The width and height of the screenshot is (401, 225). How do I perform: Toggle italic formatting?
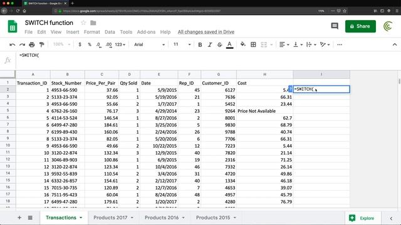coord(210,44)
